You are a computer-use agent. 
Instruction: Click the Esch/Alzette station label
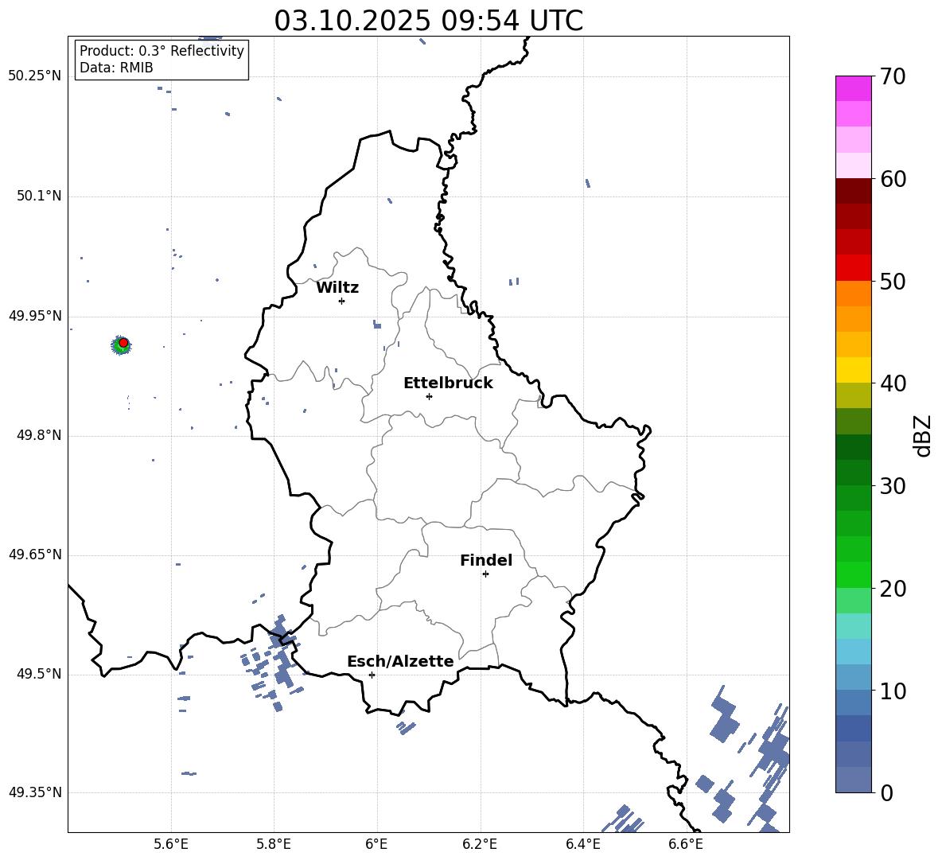pos(400,661)
